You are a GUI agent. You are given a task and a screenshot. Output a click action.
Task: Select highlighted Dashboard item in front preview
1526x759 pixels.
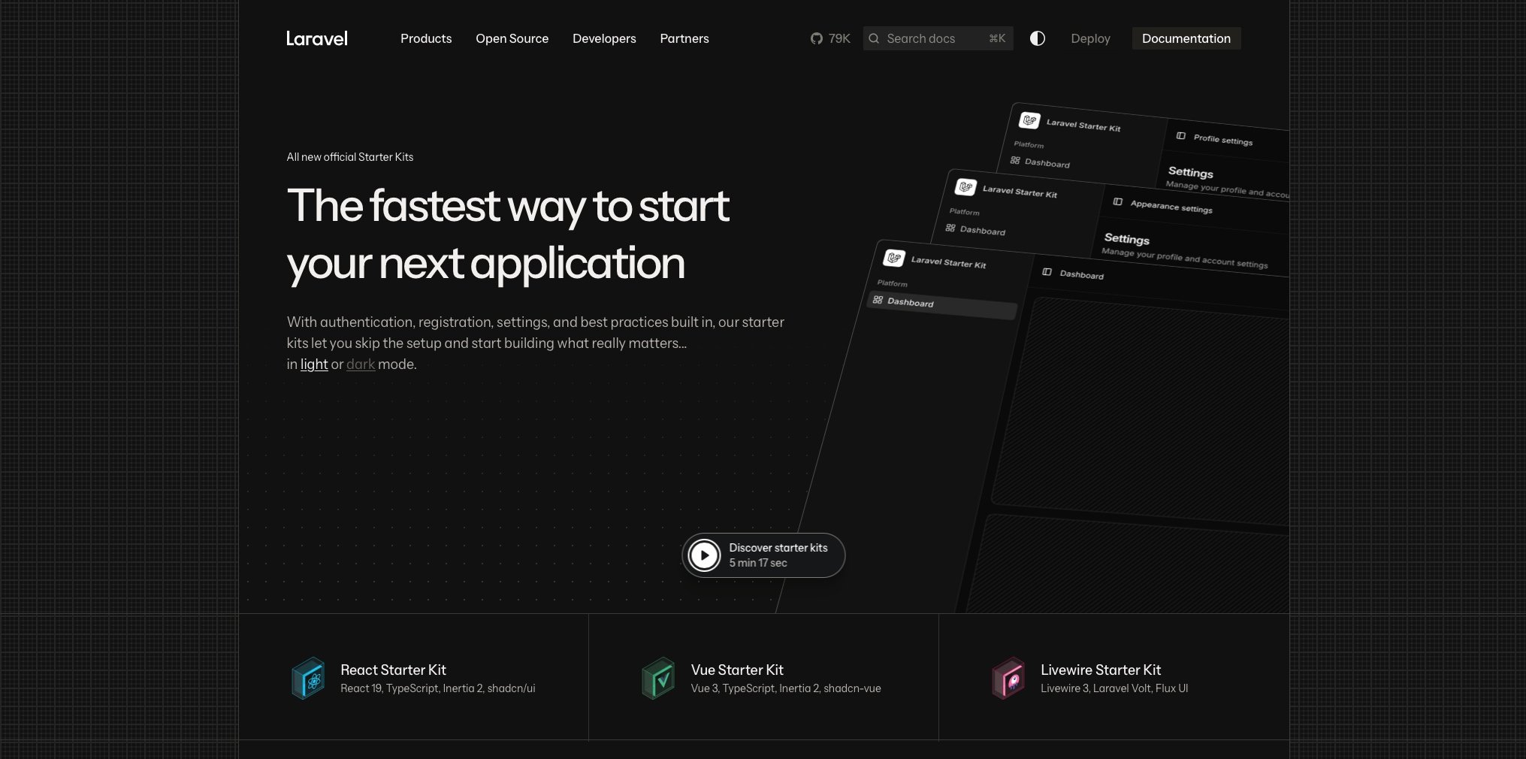[942, 305]
